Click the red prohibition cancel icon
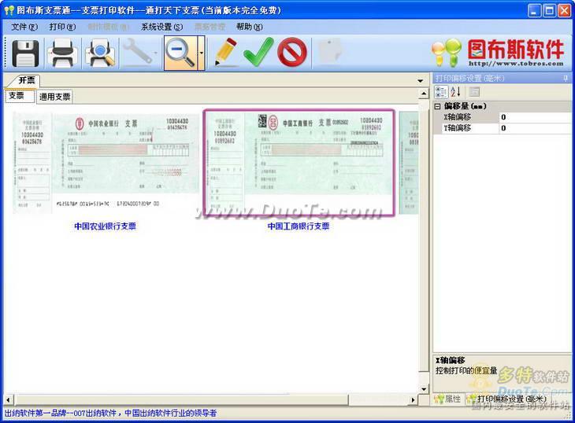 tap(292, 53)
